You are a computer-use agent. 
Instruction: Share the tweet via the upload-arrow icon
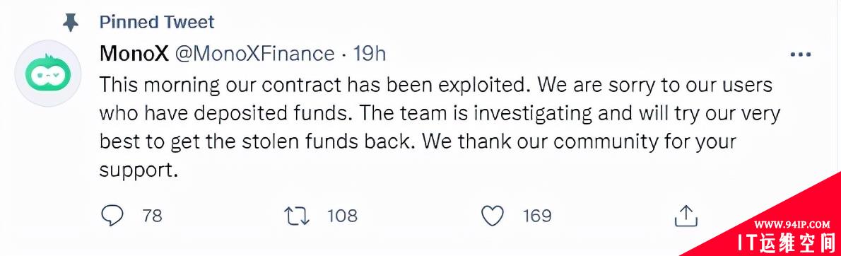[x=686, y=216]
